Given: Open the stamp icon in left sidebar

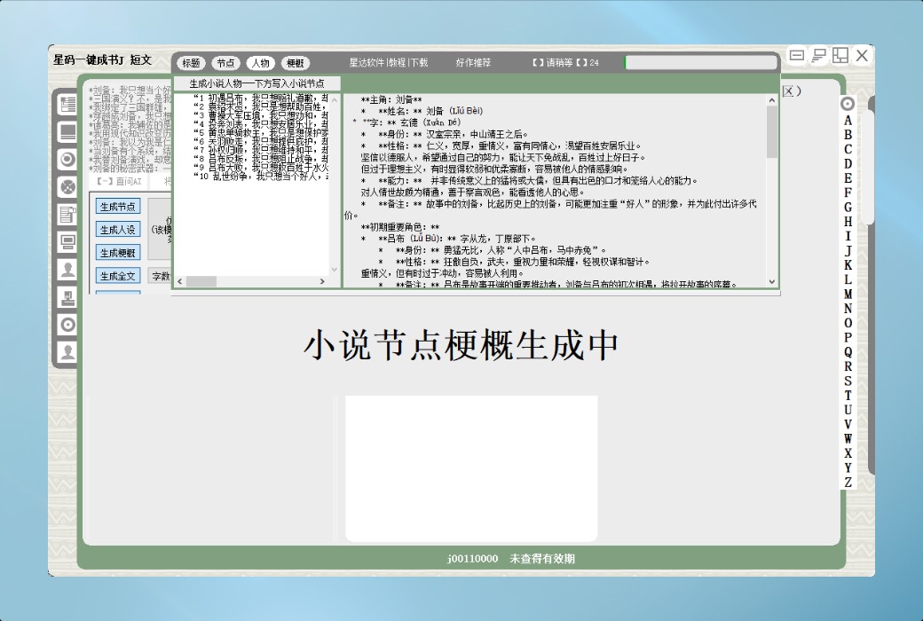Looking at the screenshot, I should pos(67,297).
